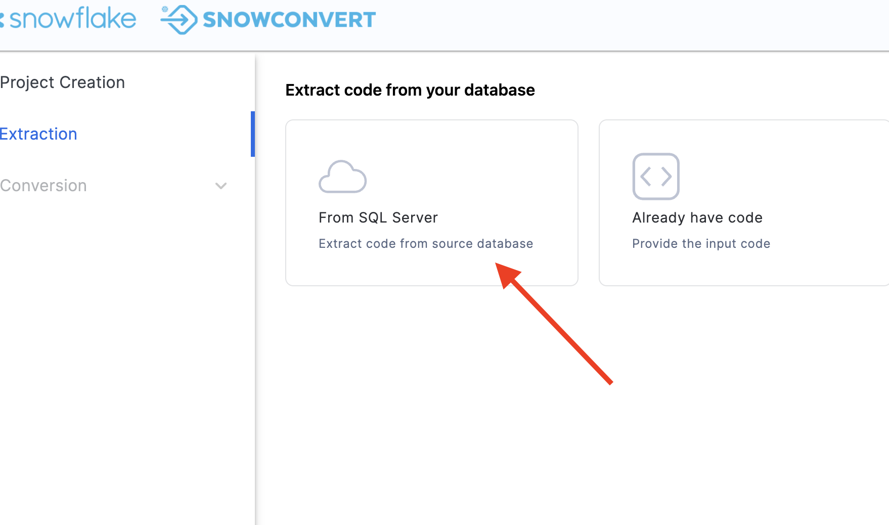The width and height of the screenshot is (889, 525).
Task: Click the snowflake symbol above the SnowConvert arrow
Action: pos(165,8)
